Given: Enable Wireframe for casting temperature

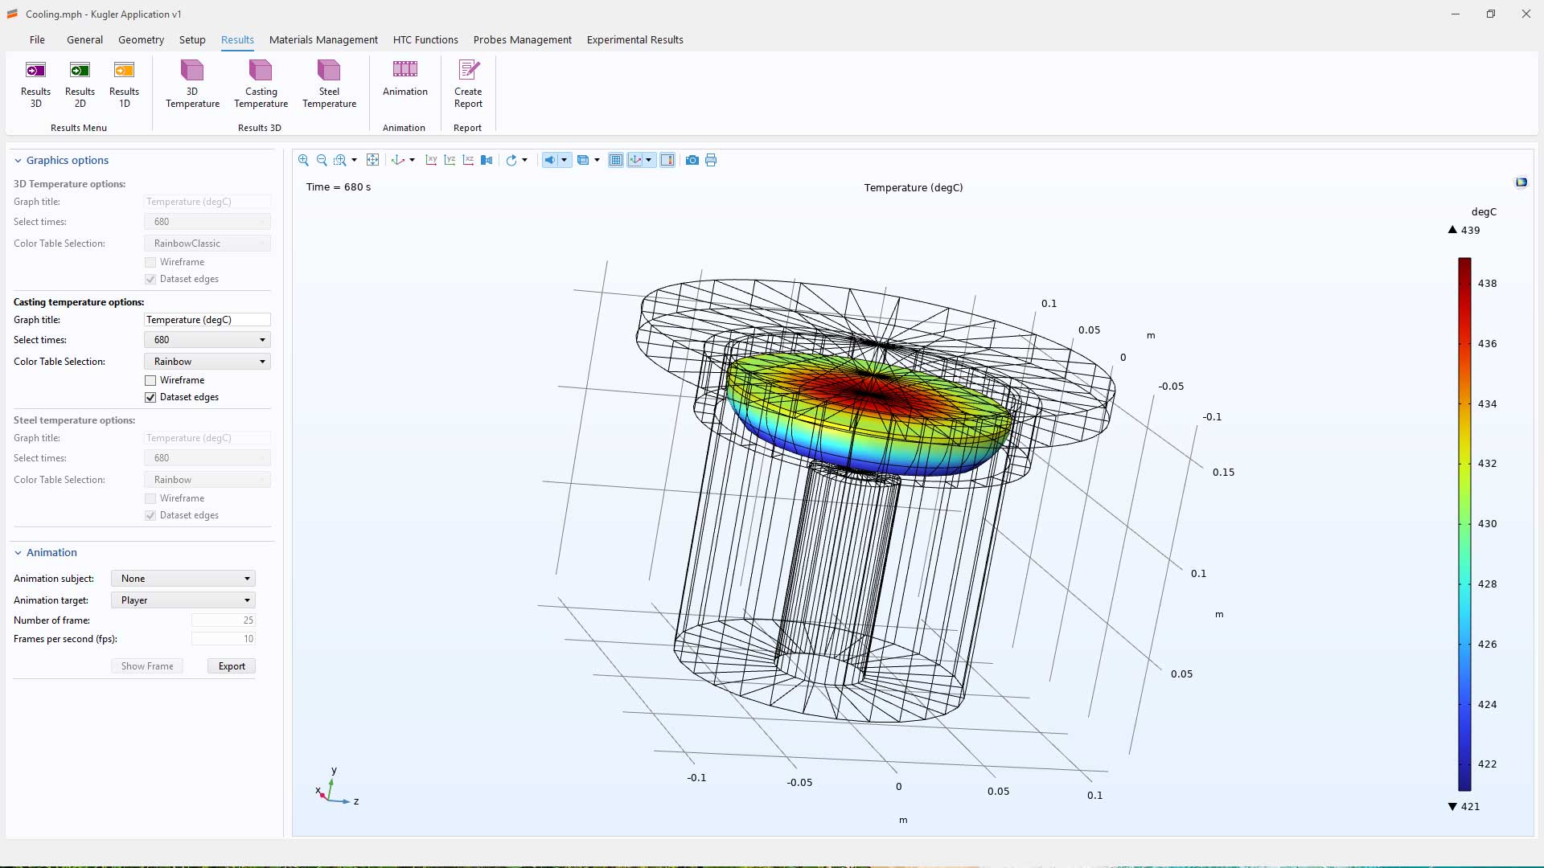Looking at the screenshot, I should click(150, 380).
